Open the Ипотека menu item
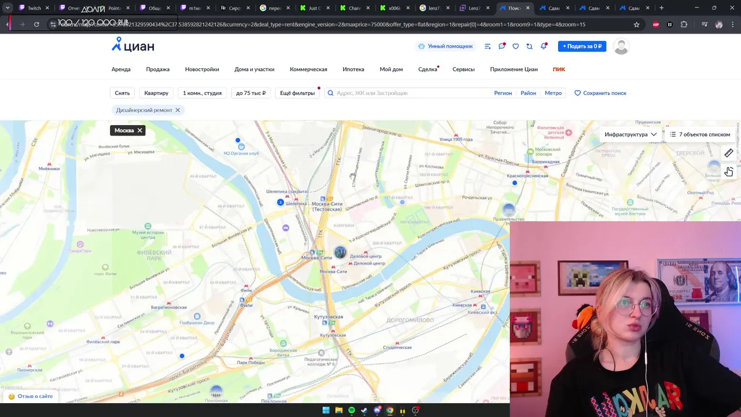Screen dimensions: 741x417 pyautogui.click(x=353, y=69)
